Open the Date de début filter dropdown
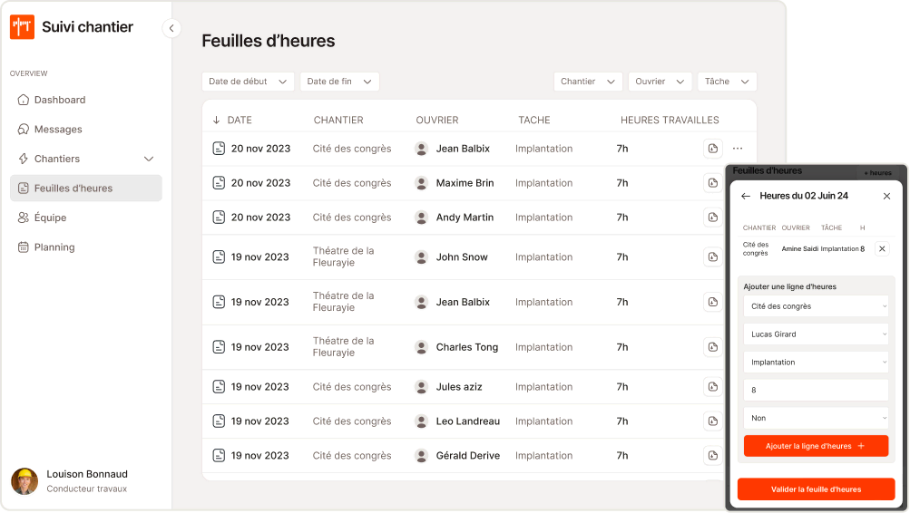Image resolution: width=910 pixels, height=513 pixels. pos(248,82)
